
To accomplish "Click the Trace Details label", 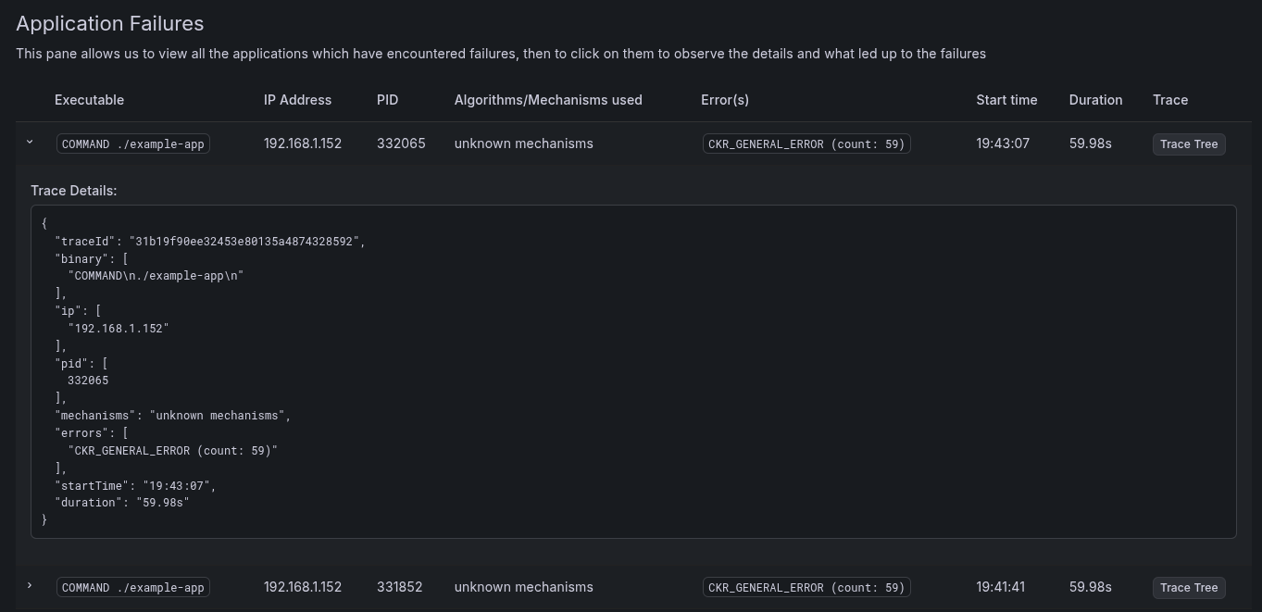I will point(74,191).
